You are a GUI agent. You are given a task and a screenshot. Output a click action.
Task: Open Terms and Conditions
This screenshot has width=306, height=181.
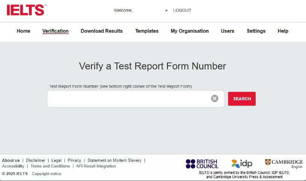click(50, 166)
